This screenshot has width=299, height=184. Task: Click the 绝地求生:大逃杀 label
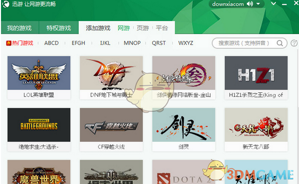[x=39, y=146]
